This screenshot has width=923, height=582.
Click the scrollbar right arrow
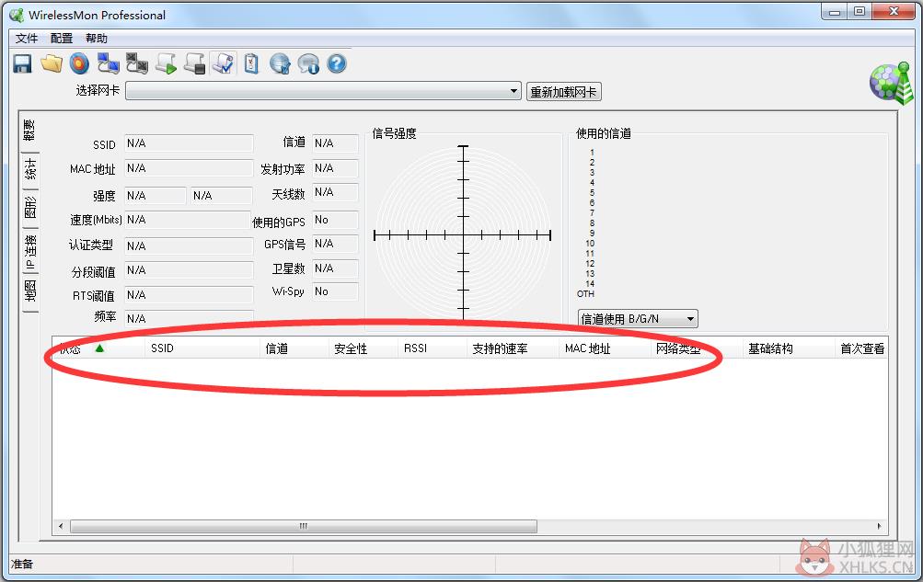tap(880, 526)
